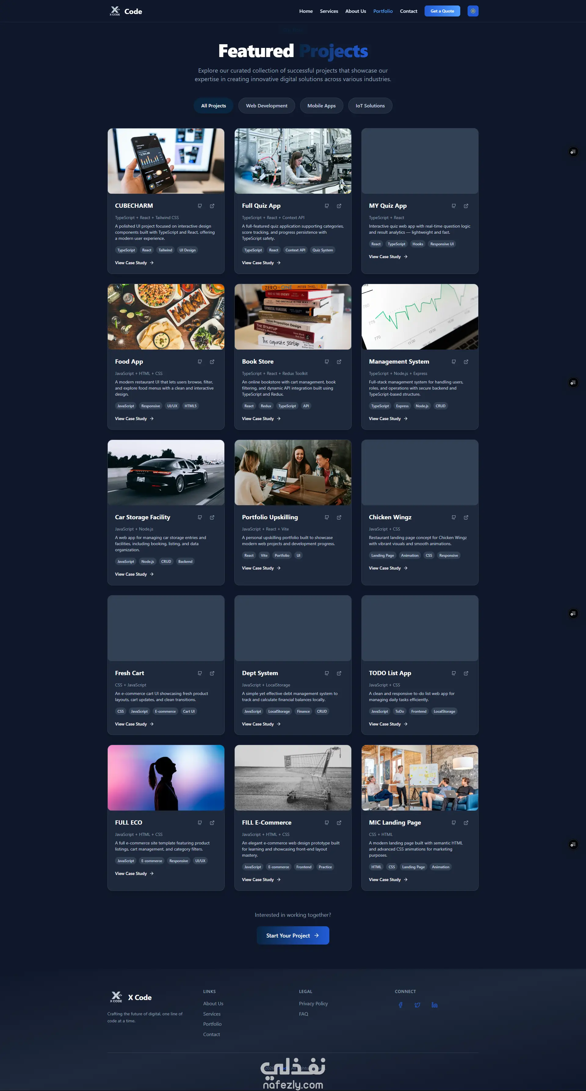Open Privacy Policy footer link
Screen dimensions: 586x1091
point(313,1003)
